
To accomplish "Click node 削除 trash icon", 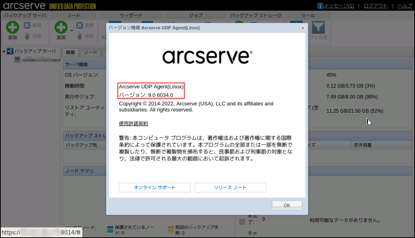I will point(80,36).
